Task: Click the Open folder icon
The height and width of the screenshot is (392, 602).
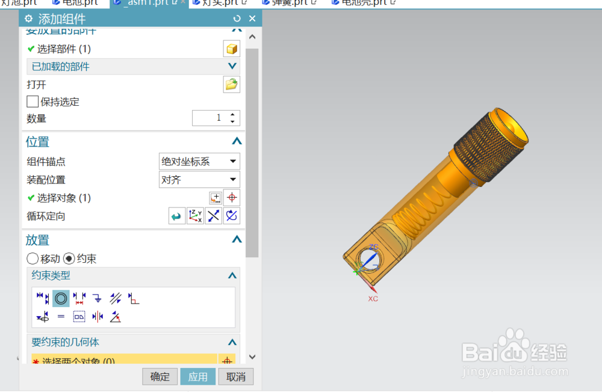Action: (x=232, y=84)
